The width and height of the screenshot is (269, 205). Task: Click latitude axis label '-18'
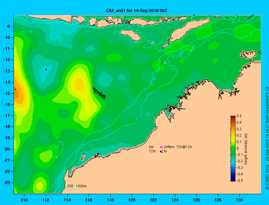coord(7,127)
